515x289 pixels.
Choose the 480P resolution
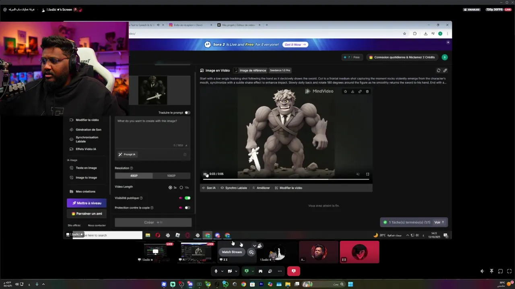[x=134, y=175]
